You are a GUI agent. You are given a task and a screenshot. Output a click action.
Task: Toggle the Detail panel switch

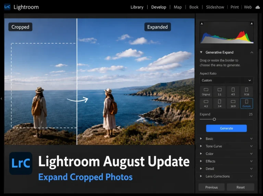click(251, 169)
